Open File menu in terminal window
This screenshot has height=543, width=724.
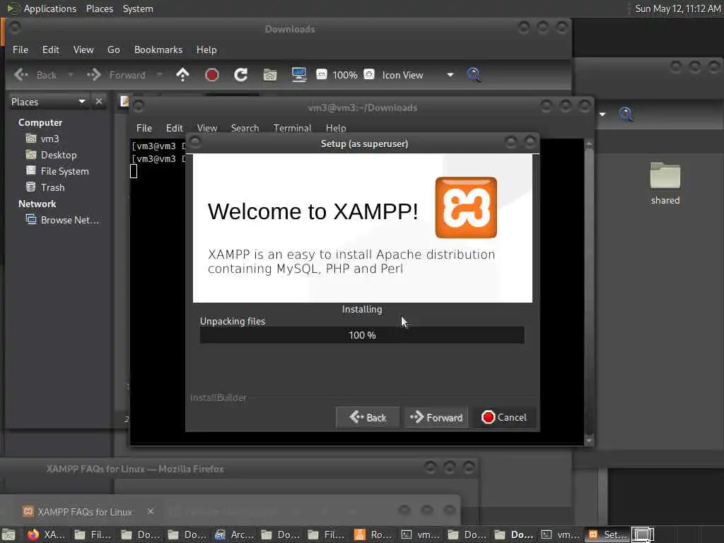[x=144, y=128]
